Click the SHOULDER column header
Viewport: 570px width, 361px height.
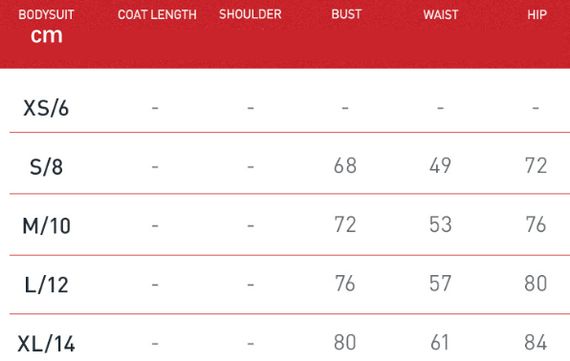pyautogui.click(x=251, y=14)
